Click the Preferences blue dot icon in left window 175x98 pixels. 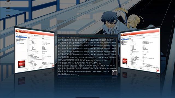point(18,43)
